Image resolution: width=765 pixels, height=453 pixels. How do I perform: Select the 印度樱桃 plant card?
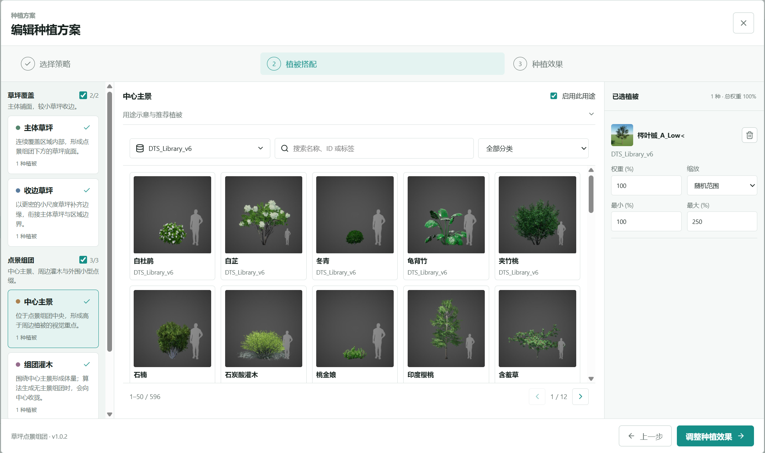coord(446,334)
